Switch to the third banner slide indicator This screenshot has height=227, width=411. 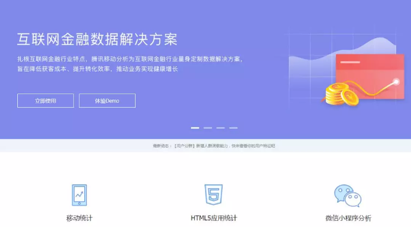click(x=221, y=128)
